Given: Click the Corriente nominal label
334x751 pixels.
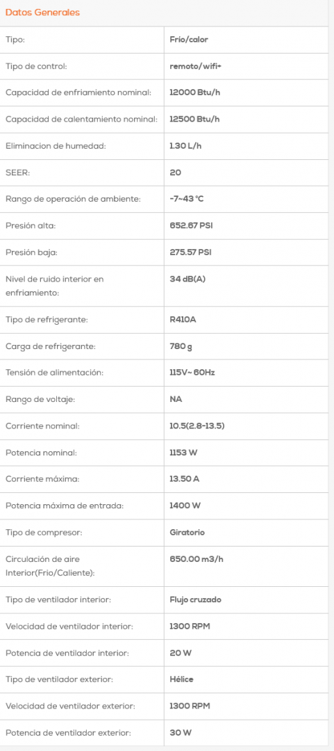Looking at the screenshot, I should (x=42, y=426).
